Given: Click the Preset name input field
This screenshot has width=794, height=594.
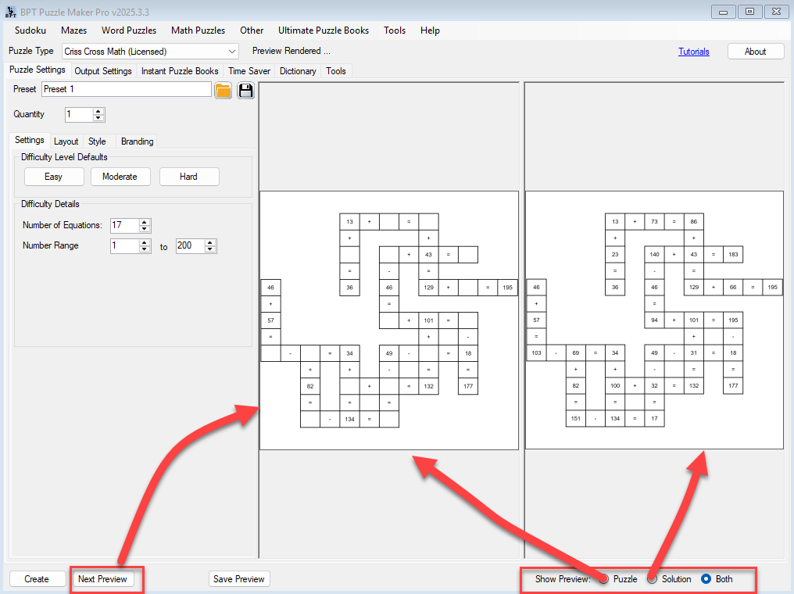Looking at the screenshot, I should coord(126,90).
